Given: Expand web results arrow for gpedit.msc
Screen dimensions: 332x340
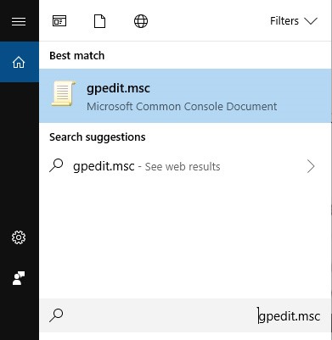Looking at the screenshot, I should 311,166.
